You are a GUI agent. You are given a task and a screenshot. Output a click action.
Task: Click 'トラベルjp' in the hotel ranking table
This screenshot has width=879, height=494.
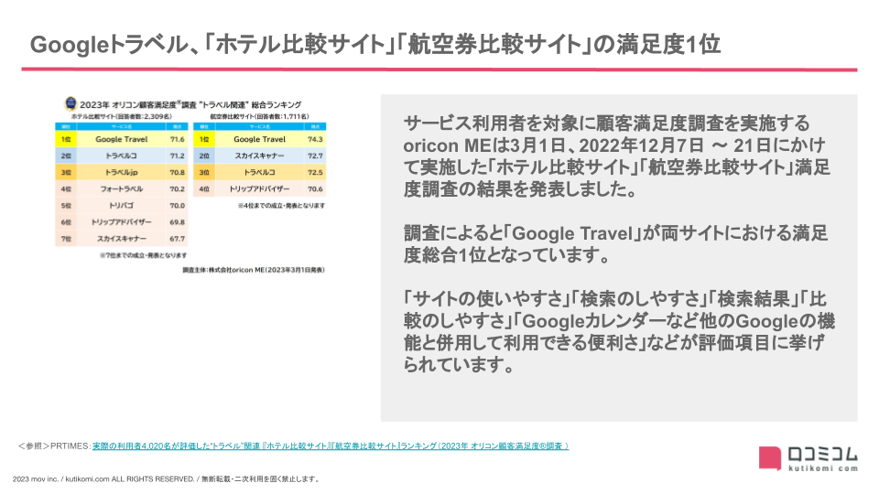[x=121, y=173]
